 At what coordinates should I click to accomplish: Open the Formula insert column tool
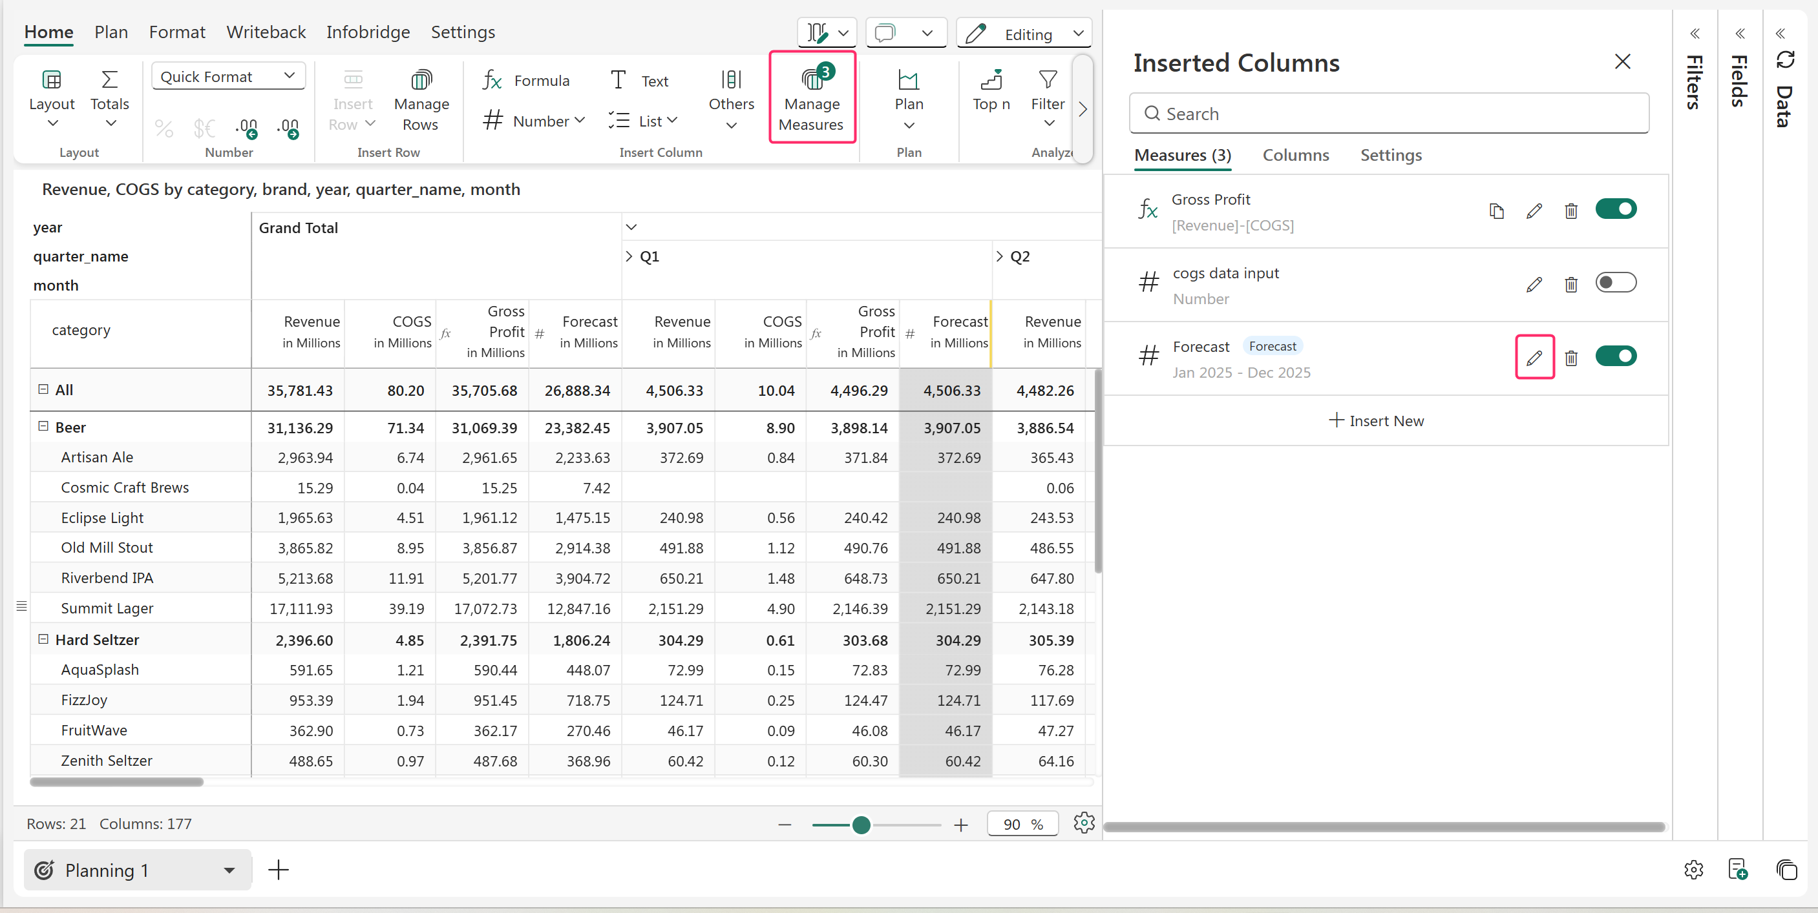coord(526,80)
